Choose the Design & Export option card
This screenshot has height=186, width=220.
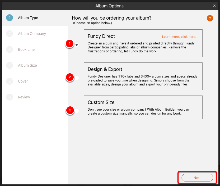coord(143,76)
